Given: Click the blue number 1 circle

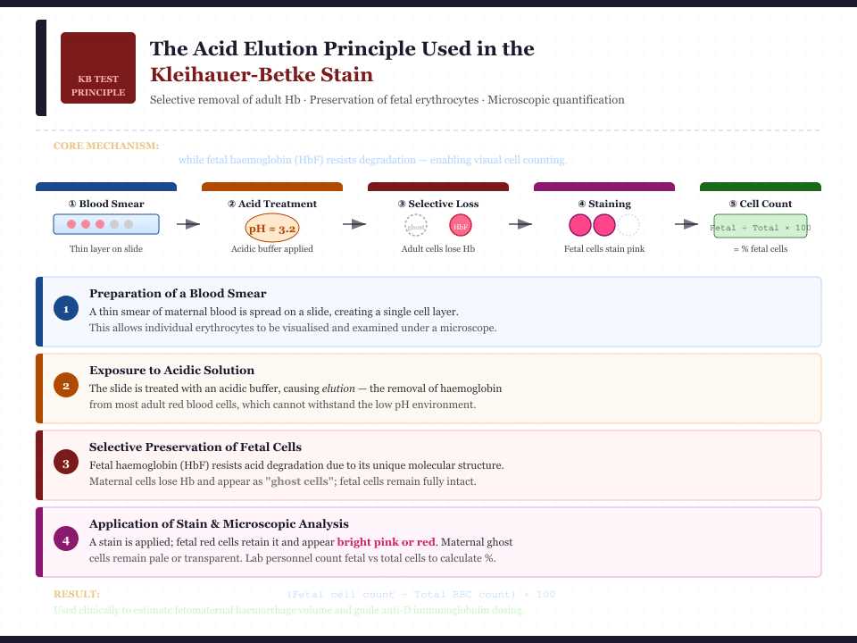Looking at the screenshot, I should (x=65, y=309).
